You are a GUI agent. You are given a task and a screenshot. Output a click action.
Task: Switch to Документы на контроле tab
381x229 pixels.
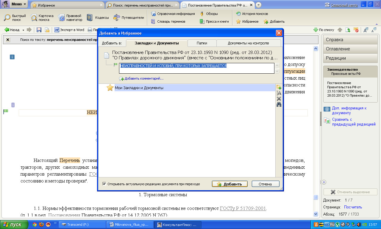pyautogui.click(x=248, y=43)
